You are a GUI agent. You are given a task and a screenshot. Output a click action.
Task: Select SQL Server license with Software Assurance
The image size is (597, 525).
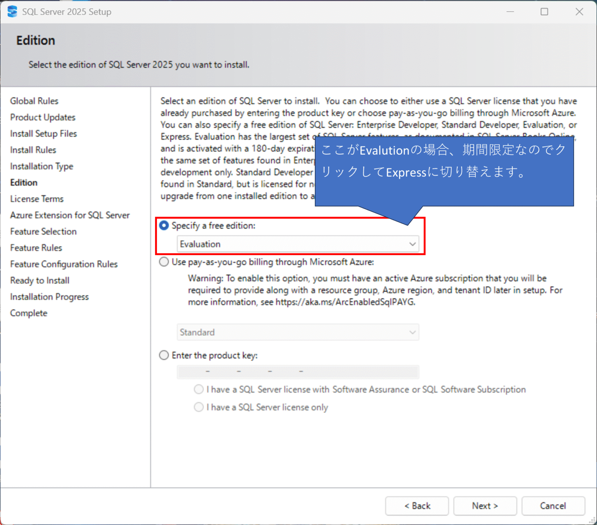[199, 389]
